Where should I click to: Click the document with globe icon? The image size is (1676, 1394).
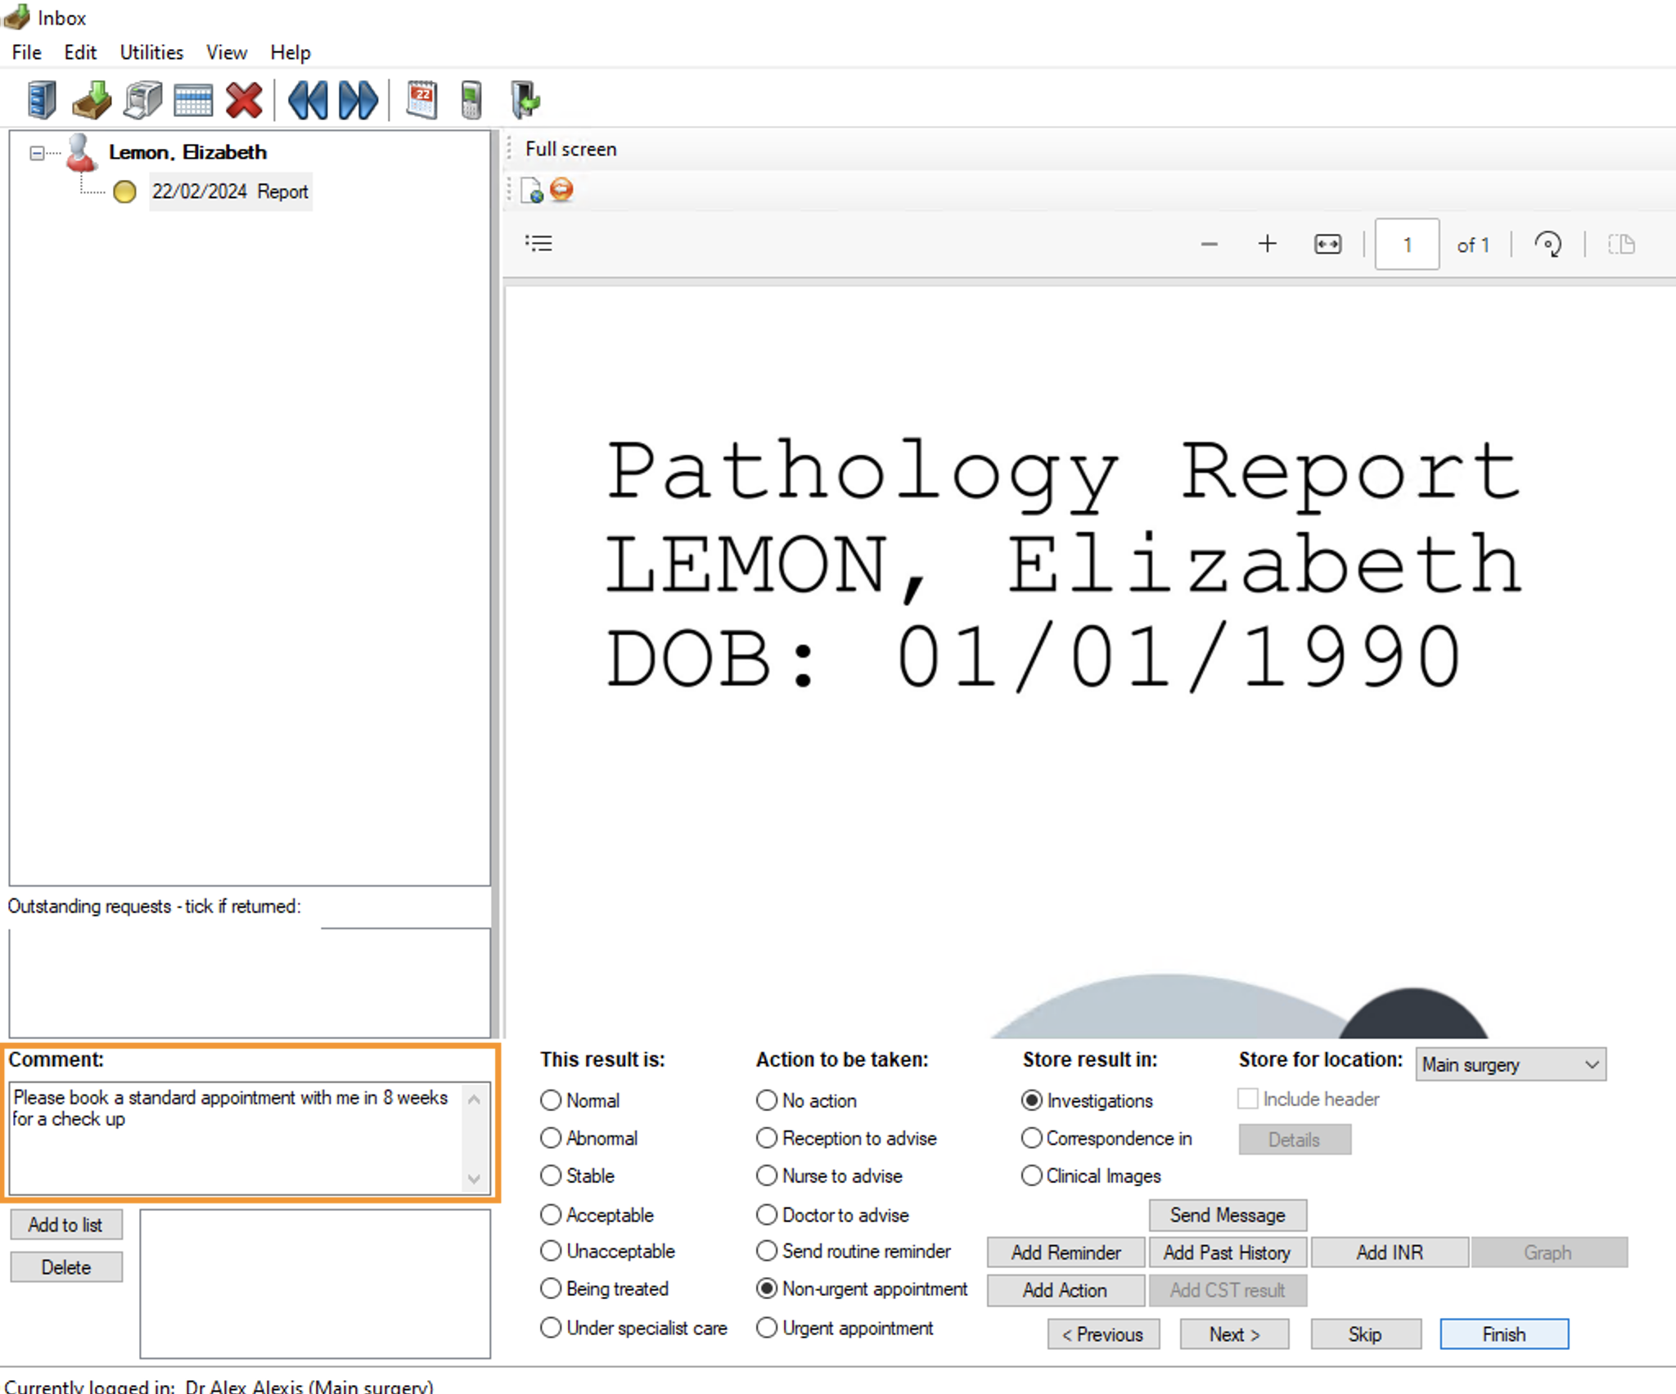click(x=531, y=191)
